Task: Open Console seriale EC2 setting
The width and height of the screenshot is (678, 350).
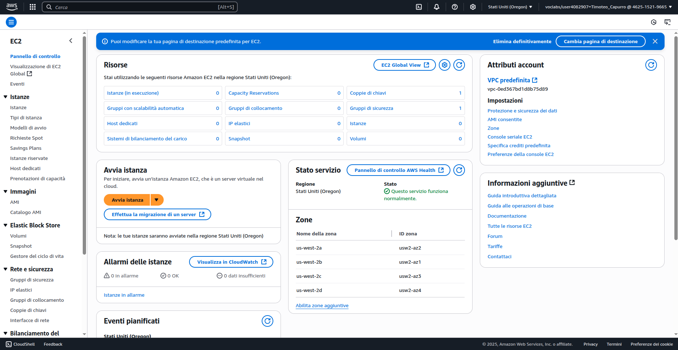Action: tap(510, 137)
